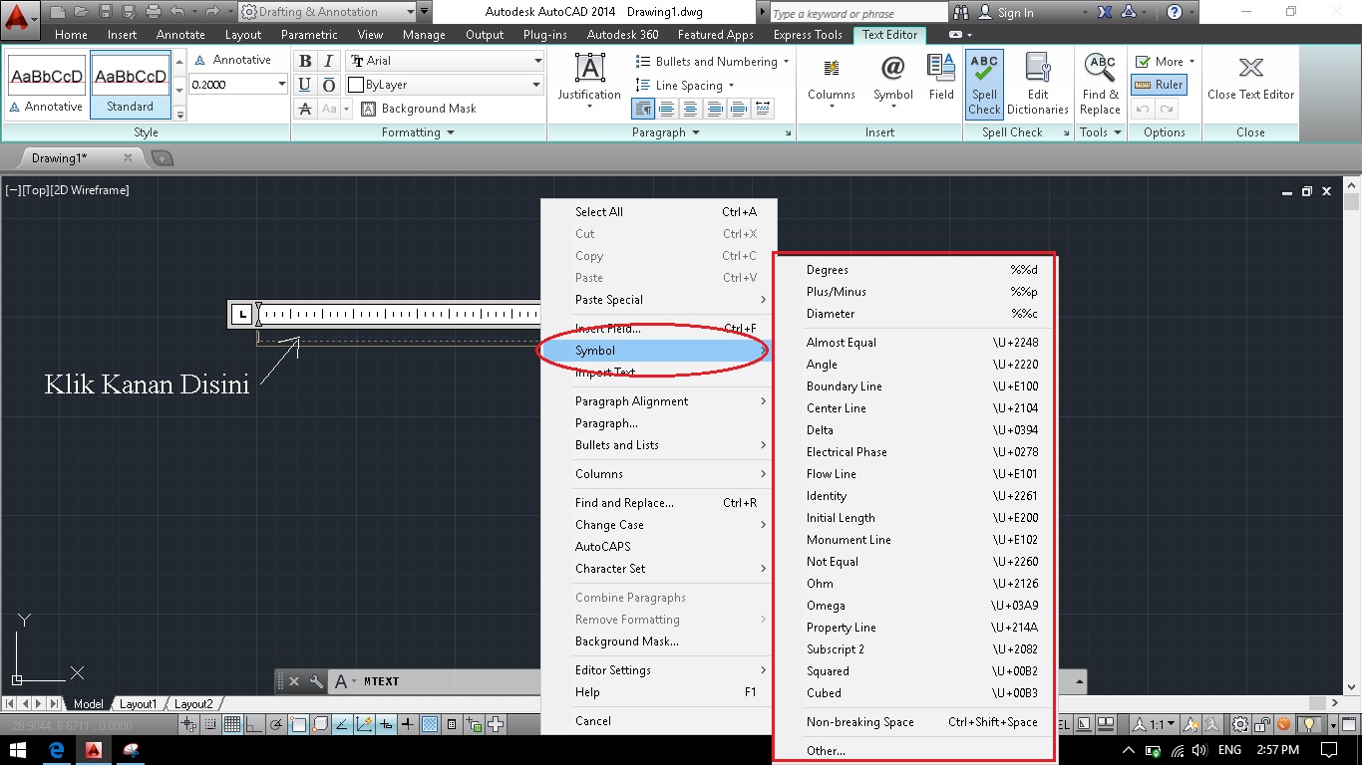Select Degrees %%d from the symbol list
The image size is (1362, 765).
click(x=828, y=269)
